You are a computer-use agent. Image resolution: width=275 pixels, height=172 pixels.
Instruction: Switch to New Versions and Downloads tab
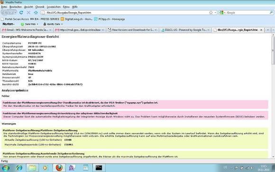click(x=133, y=30)
